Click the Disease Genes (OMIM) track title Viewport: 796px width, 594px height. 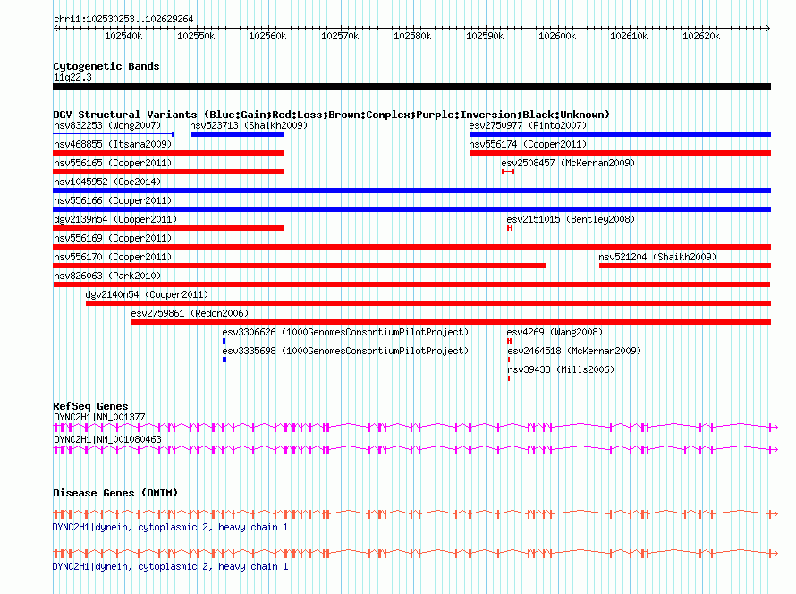[115, 493]
